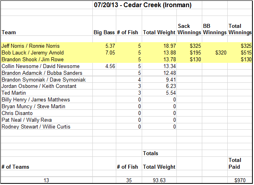Viewport: 254px width, 185px height.
Task: Click the title cell '07/20/13 - Cedar Creek (Ironman)'
Action: [137, 6]
